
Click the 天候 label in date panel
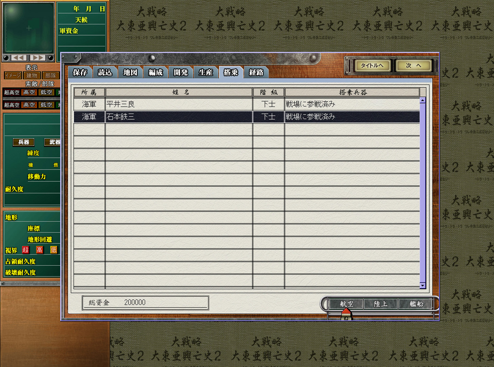tap(82, 19)
